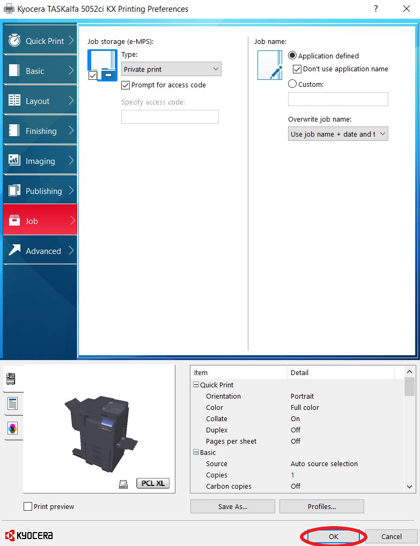The width and height of the screenshot is (420, 546).
Task: Select the Carbon copies row
Action: [296, 486]
